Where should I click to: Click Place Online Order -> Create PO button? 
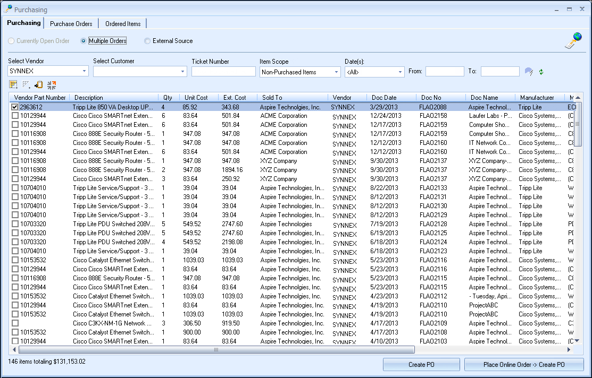tap(524, 364)
